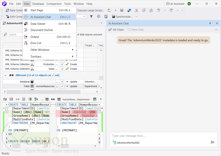The height and width of the screenshot is (156, 221).
Task: Select Output in the View menu
Action: coord(49,37)
